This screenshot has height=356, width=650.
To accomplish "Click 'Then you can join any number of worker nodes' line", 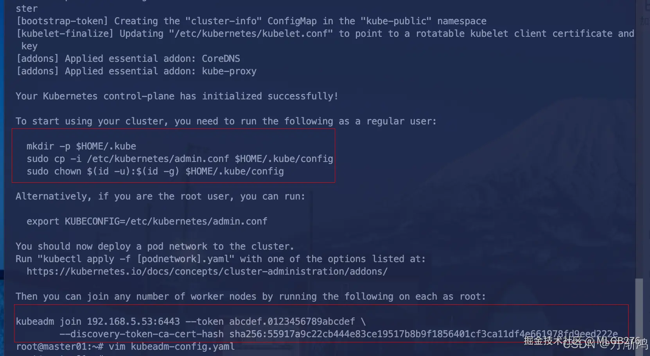I will coord(251,297).
